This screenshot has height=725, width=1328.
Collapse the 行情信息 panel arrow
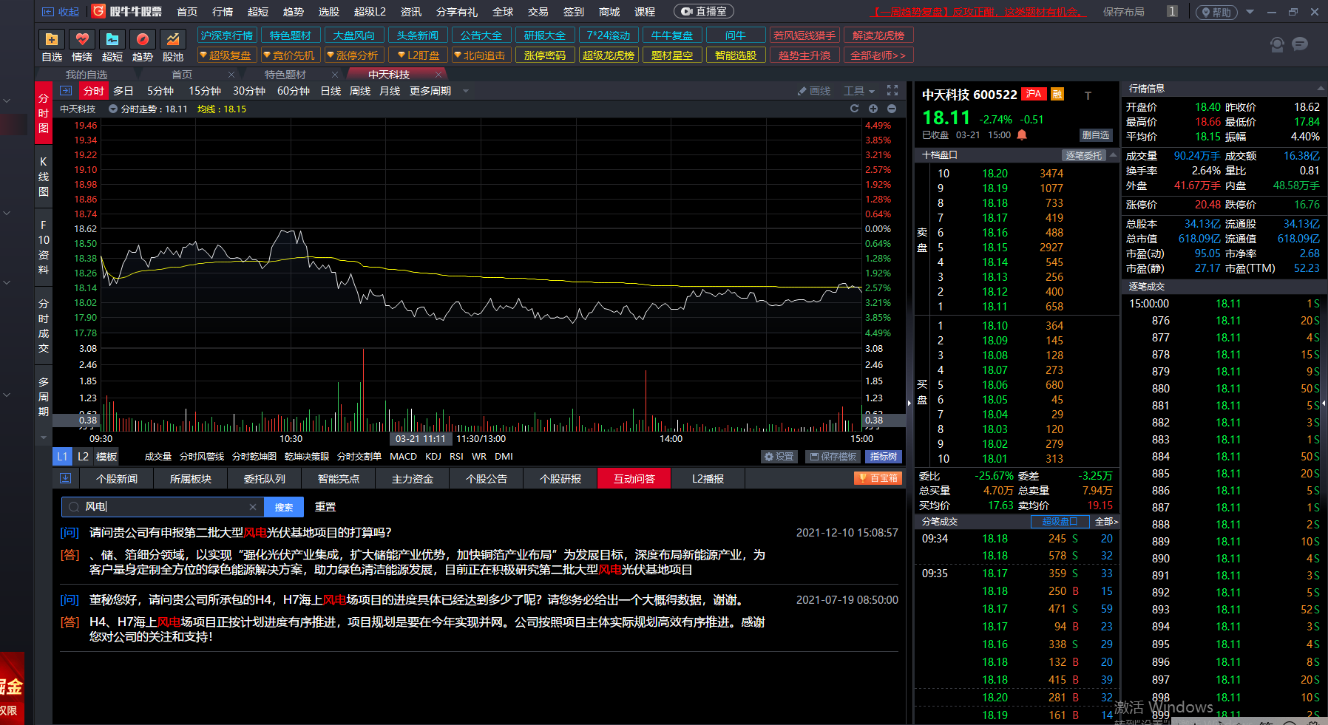point(1320,88)
